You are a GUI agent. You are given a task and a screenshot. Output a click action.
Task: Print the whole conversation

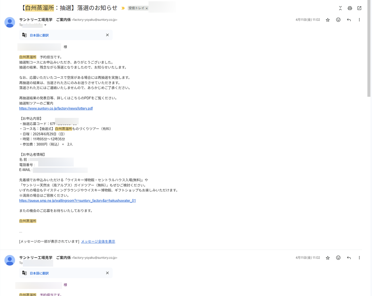[x=350, y=8]
